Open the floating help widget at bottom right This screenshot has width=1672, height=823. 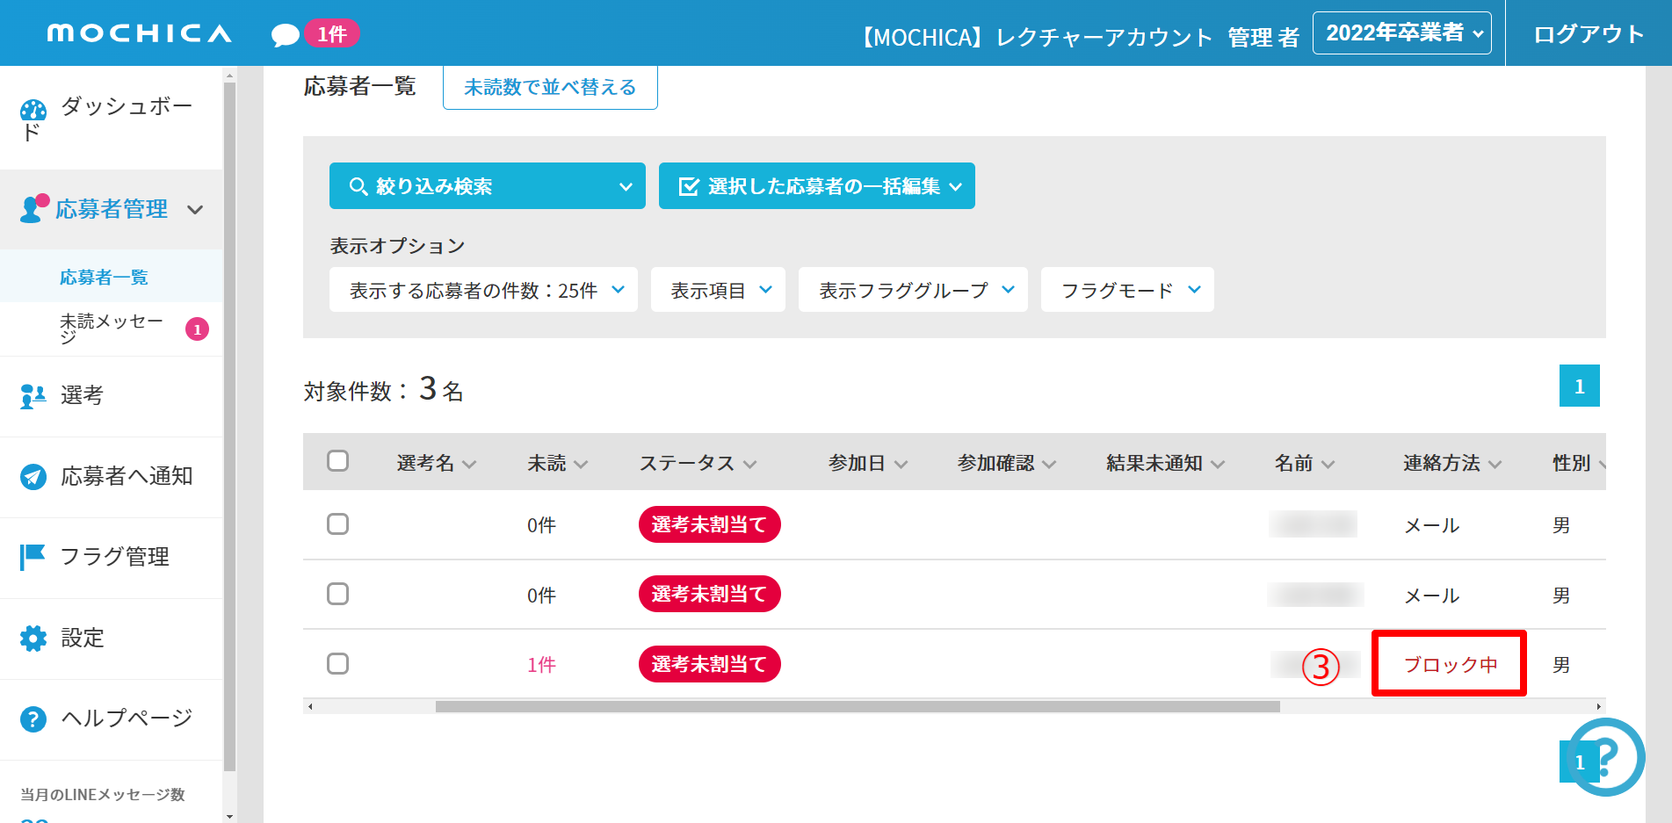coord(1606,756)
